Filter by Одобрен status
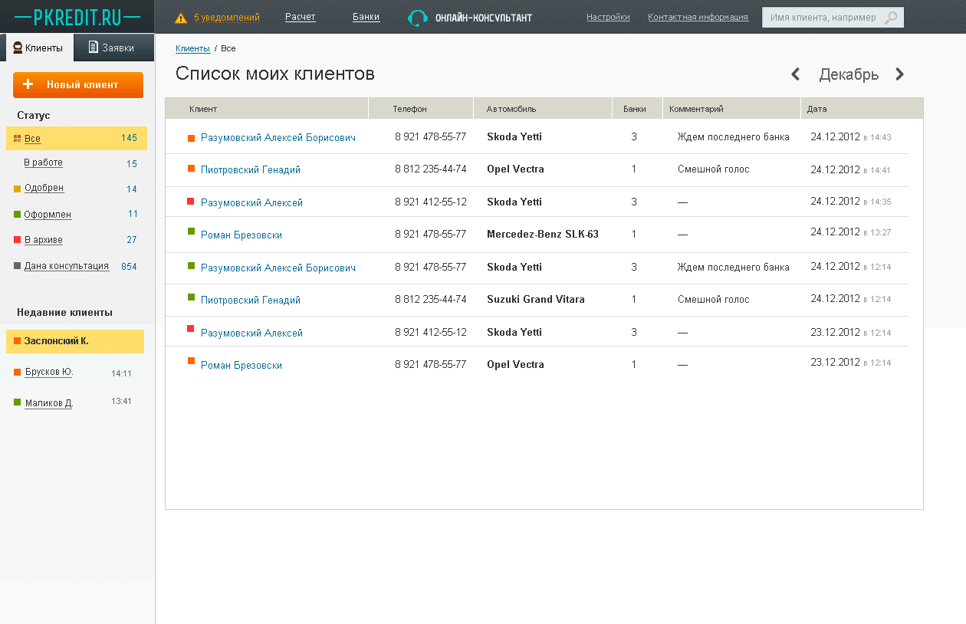Viewport: 966px width, 624px height. click(44, 188)
